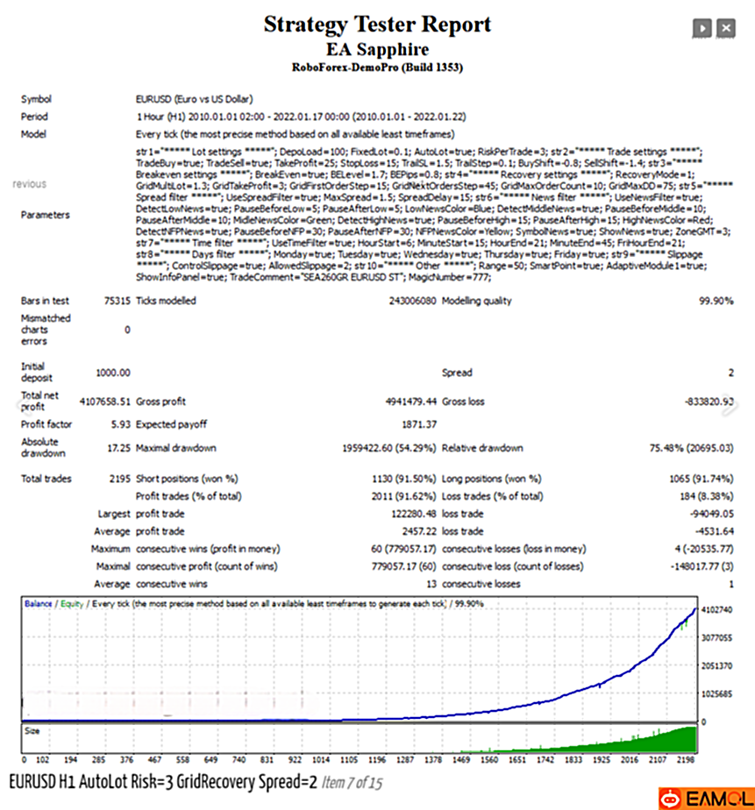Click Relative drawdown value 75.48% (20695.03)
Screen dimensions: 755x810
(x=692, y=448)
